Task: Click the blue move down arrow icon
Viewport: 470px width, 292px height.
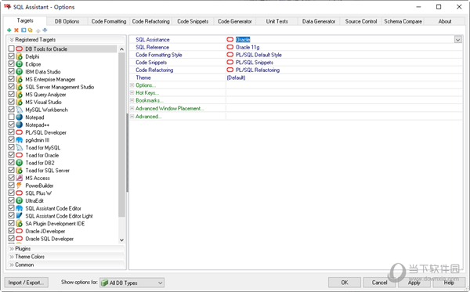Action: click(x=45, y=31)
